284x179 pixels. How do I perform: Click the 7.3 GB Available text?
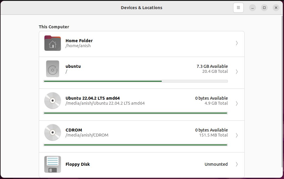(212, 66)
